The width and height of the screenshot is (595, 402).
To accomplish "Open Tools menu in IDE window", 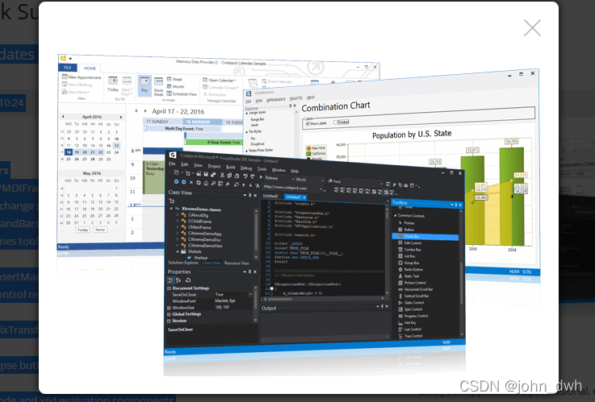I will pyautogui.click(x=262, y=169).
